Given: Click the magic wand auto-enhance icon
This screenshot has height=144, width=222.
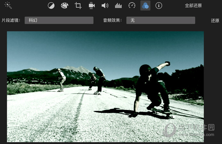Looking at the screenshot, I should 8,5.
